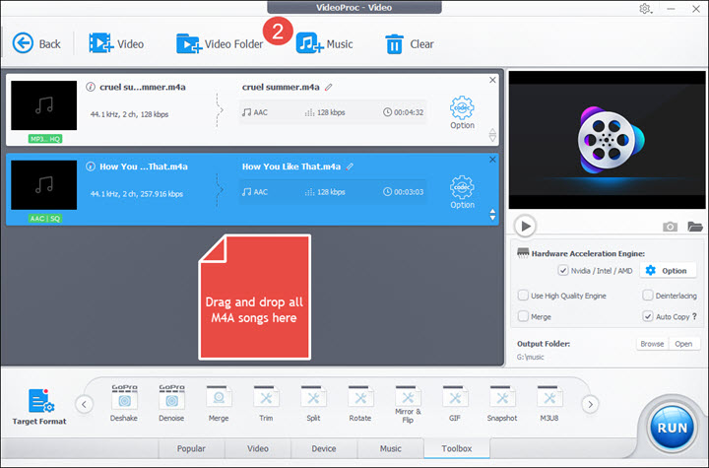Go back using the Back arrow button
The height and width of the screenshot is (468, 709).
(35, 44)
